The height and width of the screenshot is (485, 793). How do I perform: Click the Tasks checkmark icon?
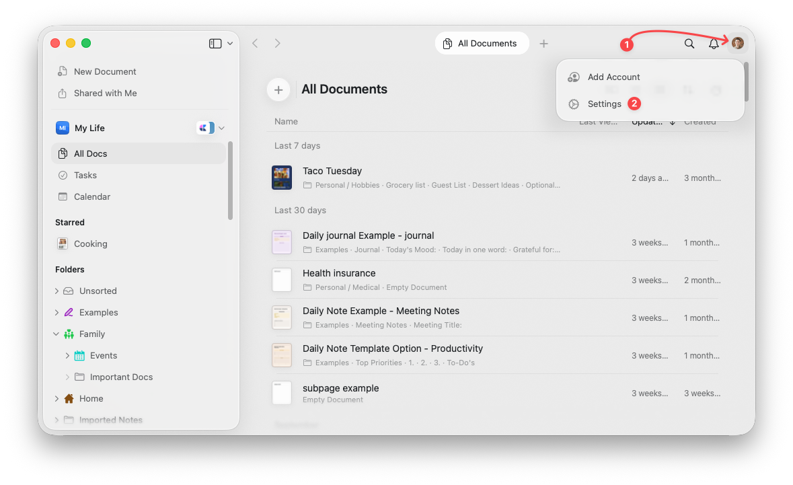pos(63,176)
